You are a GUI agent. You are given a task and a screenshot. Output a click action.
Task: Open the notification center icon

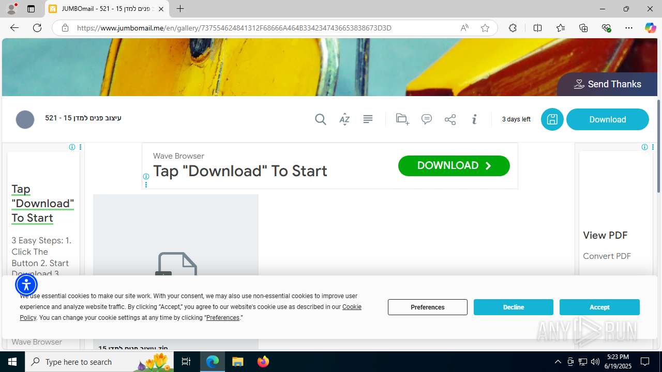(645, 362)
